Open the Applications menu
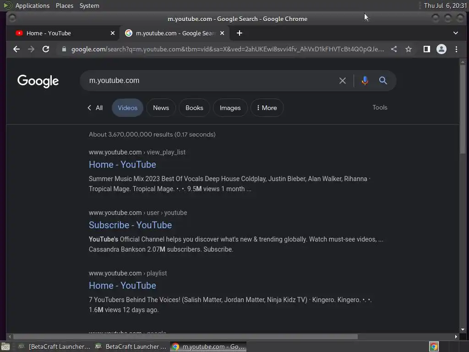 (33, 5)
